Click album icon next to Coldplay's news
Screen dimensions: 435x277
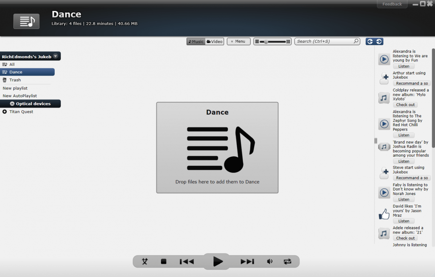(384, 98)
